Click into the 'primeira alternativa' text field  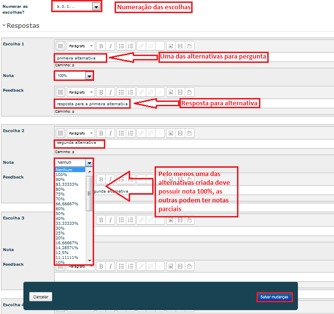81,58
